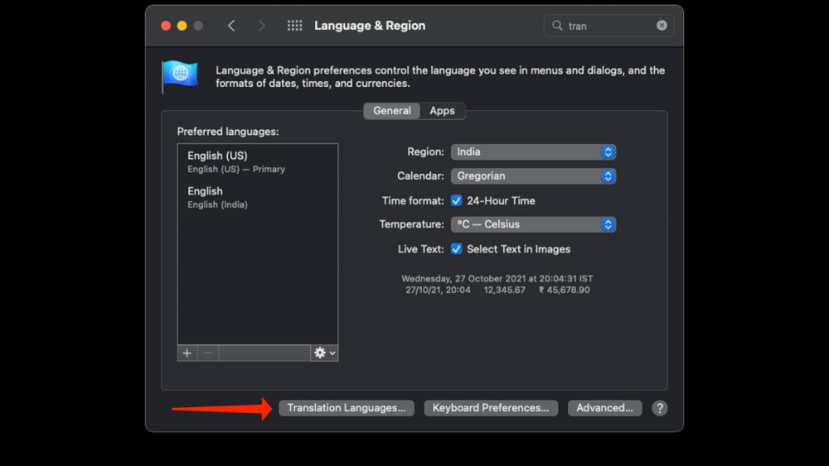Screen dimensions: 829x466
Task: Select English (US) primary language row
Action: click(258, 162)
